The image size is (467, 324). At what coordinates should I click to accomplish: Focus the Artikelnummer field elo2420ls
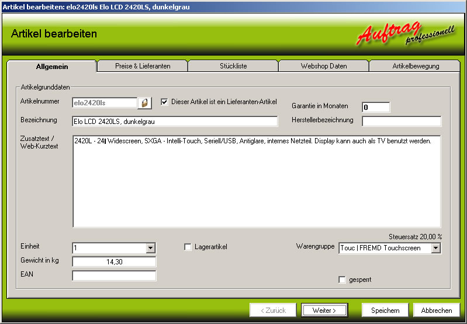click(105, 103)
